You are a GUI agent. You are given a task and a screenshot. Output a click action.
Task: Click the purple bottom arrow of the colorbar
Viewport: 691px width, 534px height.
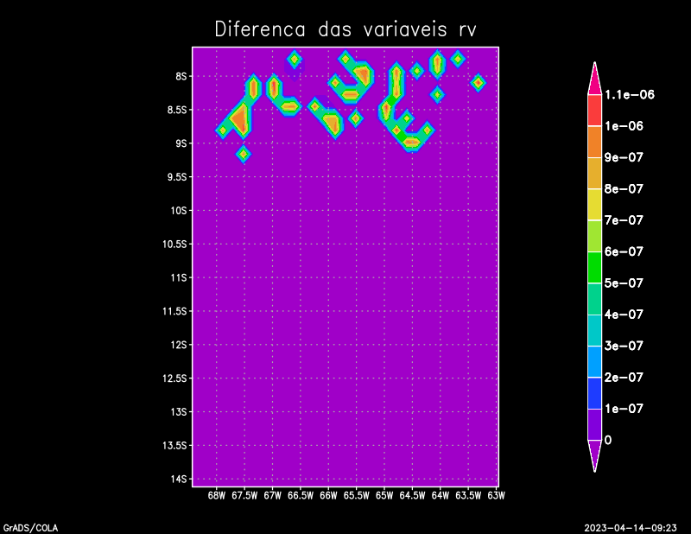pos(594,455)
